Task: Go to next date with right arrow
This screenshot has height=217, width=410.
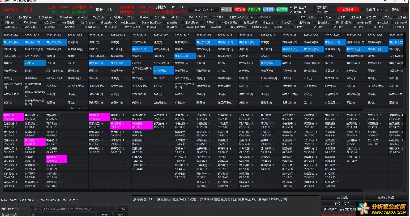Action: (217, 10)
